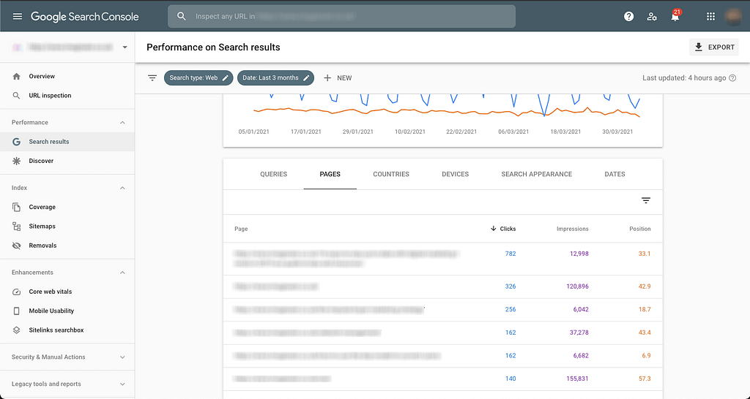The image size is (750, 399).
Task: Sort table by Position column header
Action: click(x=640, y=229)
